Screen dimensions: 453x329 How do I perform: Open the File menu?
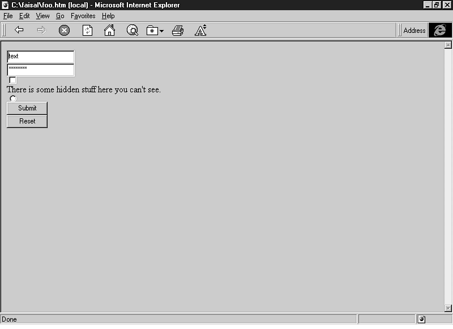8,16
